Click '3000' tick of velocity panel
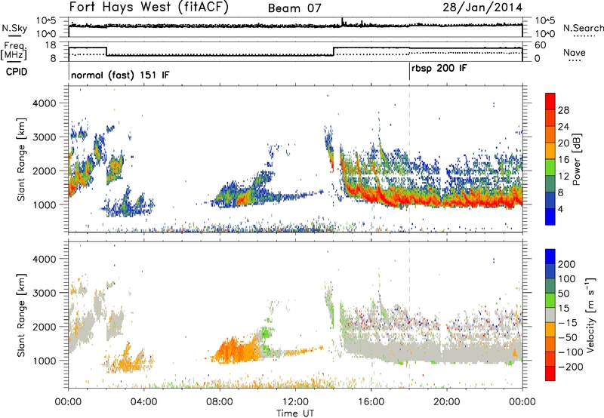This screenshot has height=418, width=604. pos(44,293)
